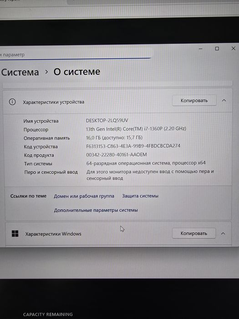
Task: Click the О системе page title
Action: pos(77,72)
